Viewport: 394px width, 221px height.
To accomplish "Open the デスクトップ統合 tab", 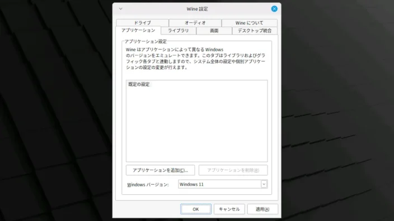I will point(255,31).
